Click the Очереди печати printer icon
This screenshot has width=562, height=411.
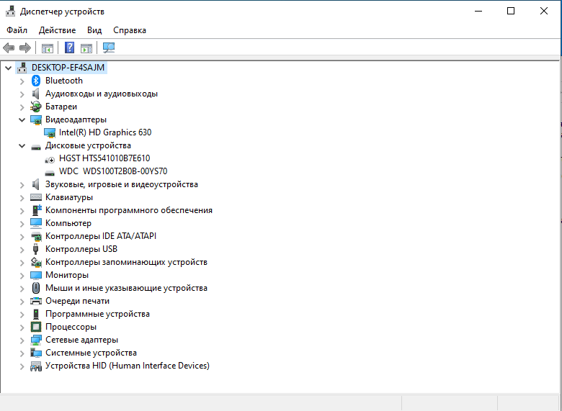click(36, 301)
